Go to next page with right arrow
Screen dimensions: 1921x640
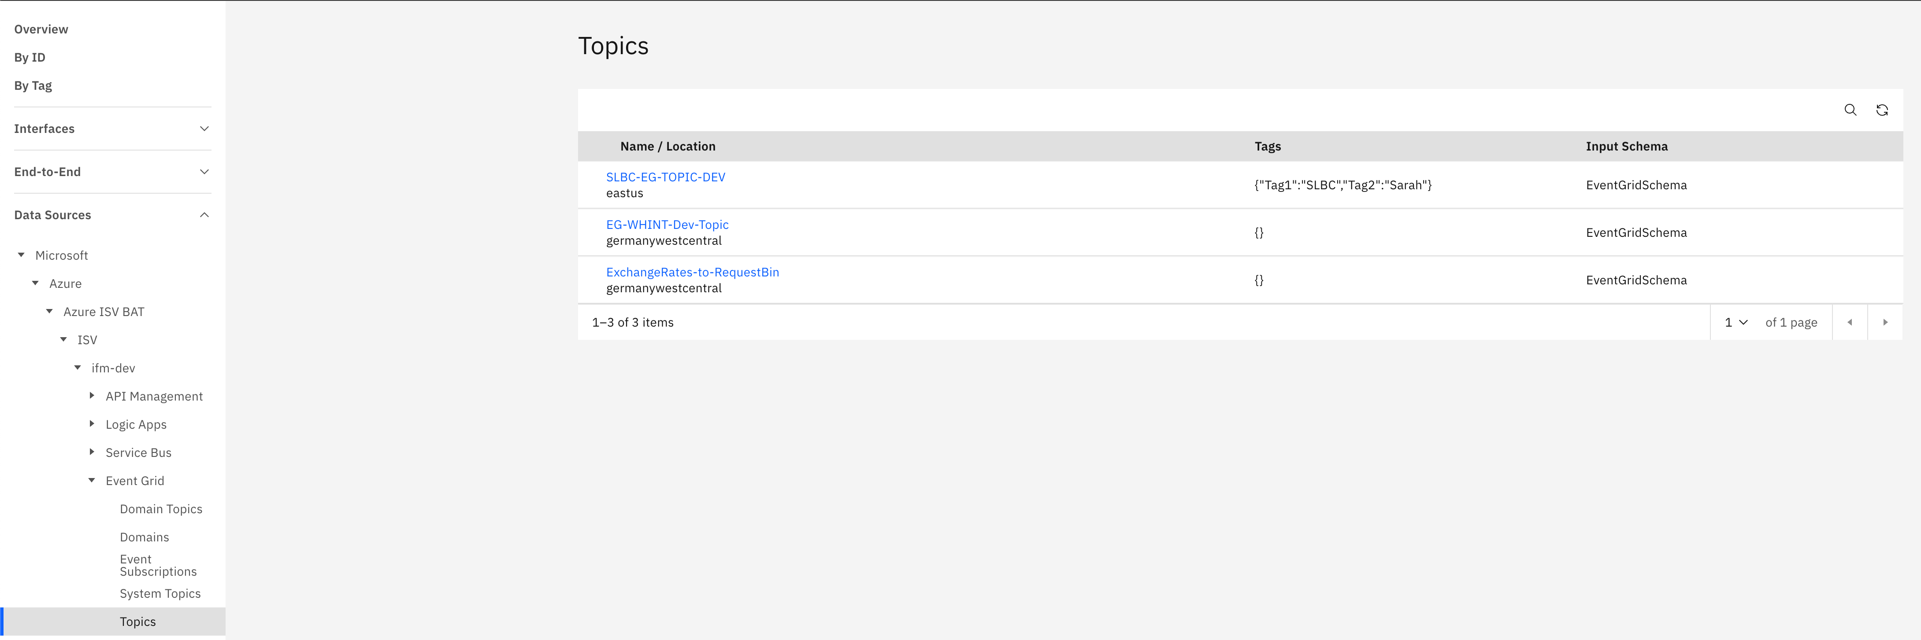coord(1884,323)
